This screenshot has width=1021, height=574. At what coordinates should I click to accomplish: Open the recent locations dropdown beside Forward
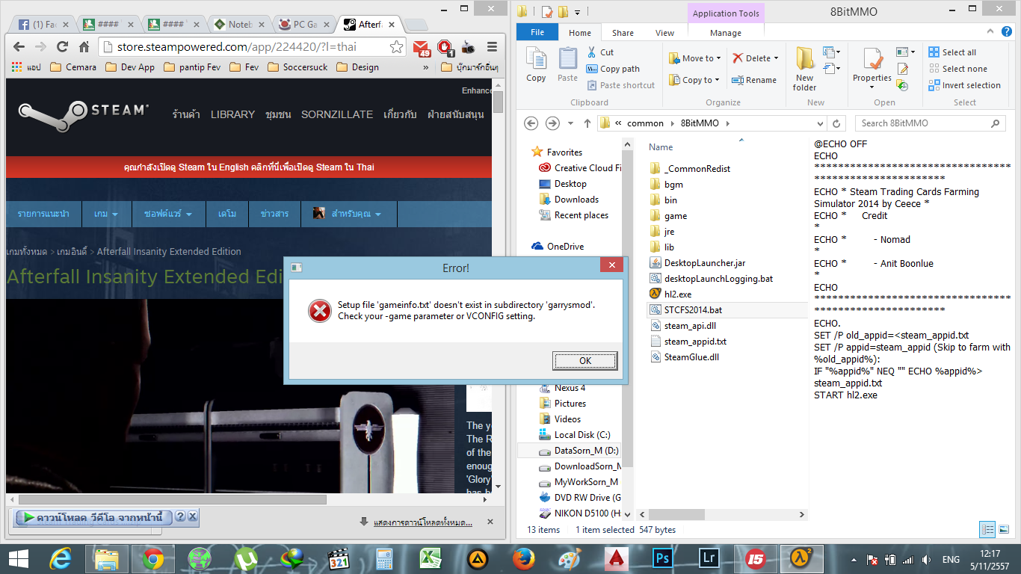click(570, 123)
